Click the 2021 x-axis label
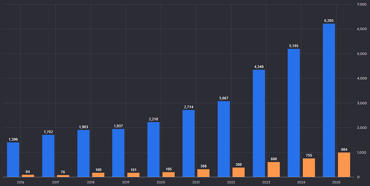370x186 pixels. 196,182
